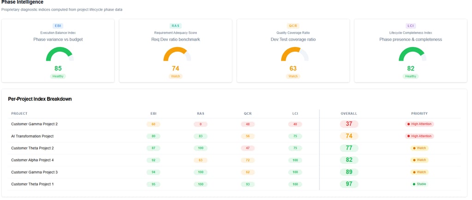Click QCR value 47 for Theta Project 2

(x=248, y=148)
